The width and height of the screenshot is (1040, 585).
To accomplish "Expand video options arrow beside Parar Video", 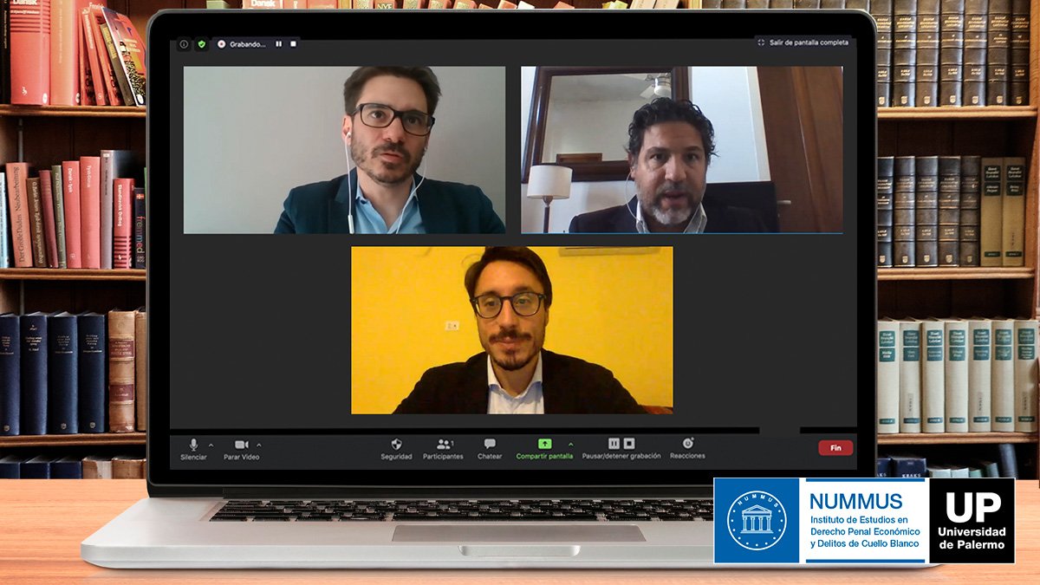I will coord(258,445).
